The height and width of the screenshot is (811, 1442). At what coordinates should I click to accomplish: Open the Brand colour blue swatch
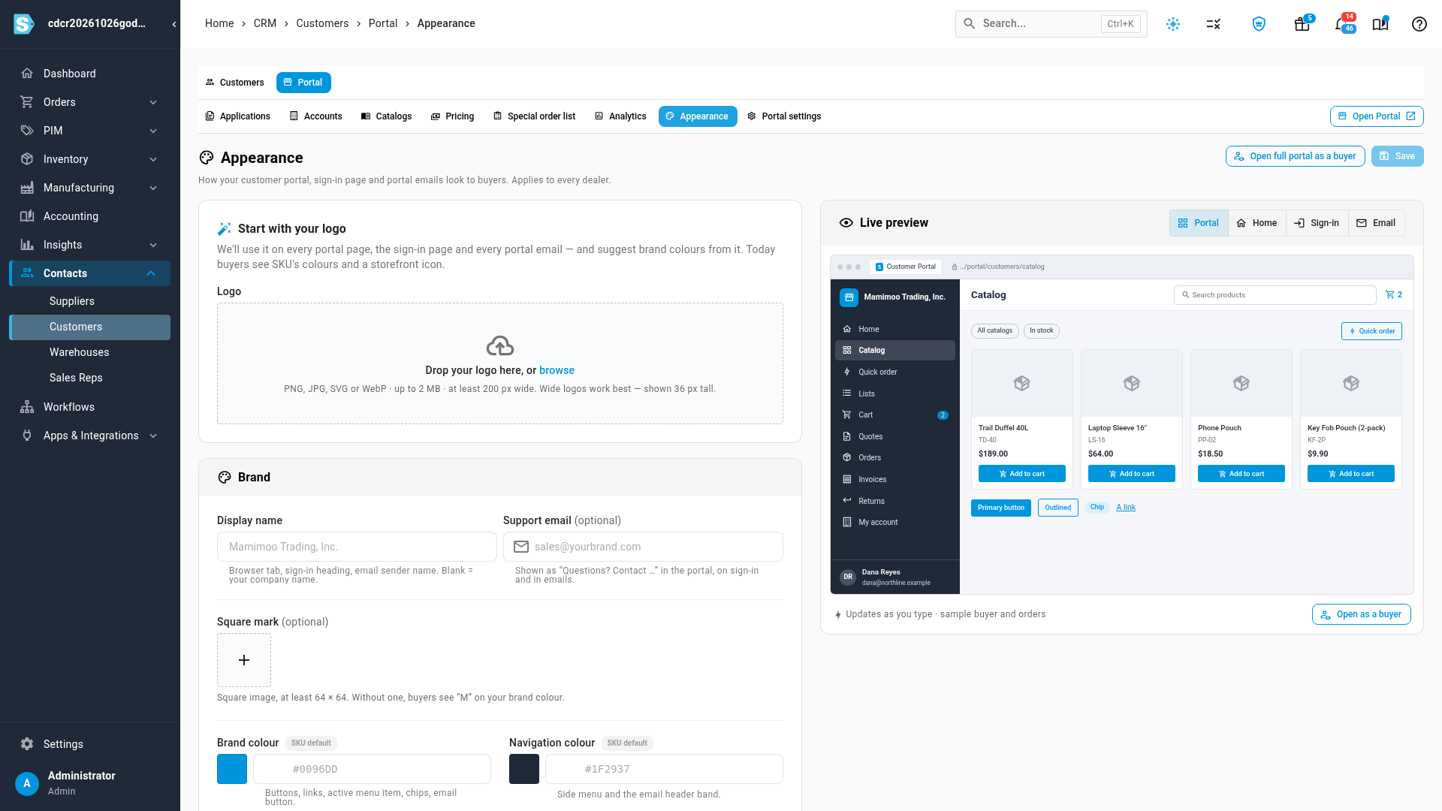pyautogui.click(x=232, y=769)
